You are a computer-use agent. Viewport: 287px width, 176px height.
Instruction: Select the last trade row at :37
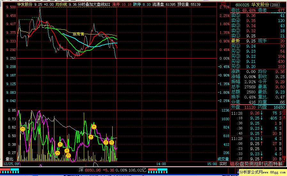(256, 159)
